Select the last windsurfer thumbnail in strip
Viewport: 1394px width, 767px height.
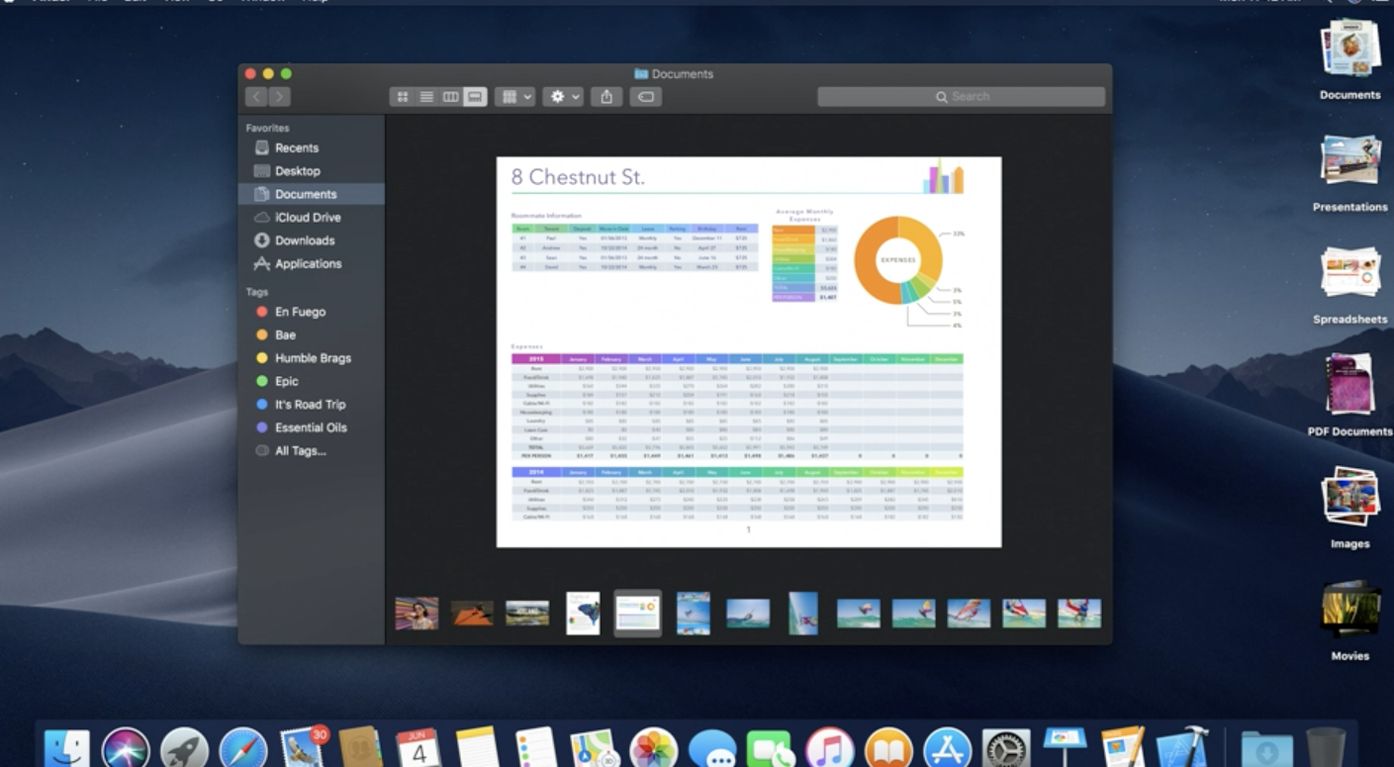[x=1078, y=614]
